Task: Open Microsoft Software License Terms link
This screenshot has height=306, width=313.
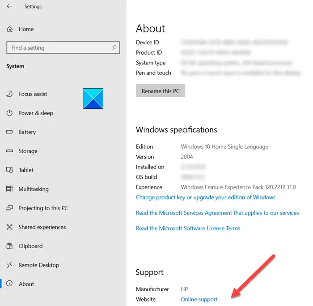Action: pyautogui.click(x=188, y=228)
